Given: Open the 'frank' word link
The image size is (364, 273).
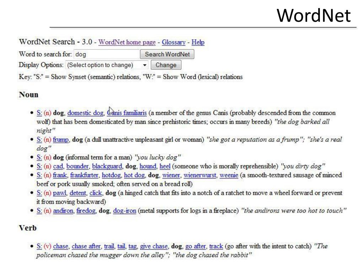Looking at the screenshot, I should pyautogui.click(x=60, y=175).
